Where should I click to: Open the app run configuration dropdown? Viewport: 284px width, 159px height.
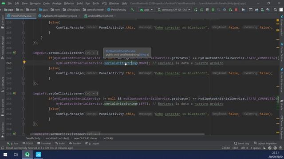pos(146,10)
